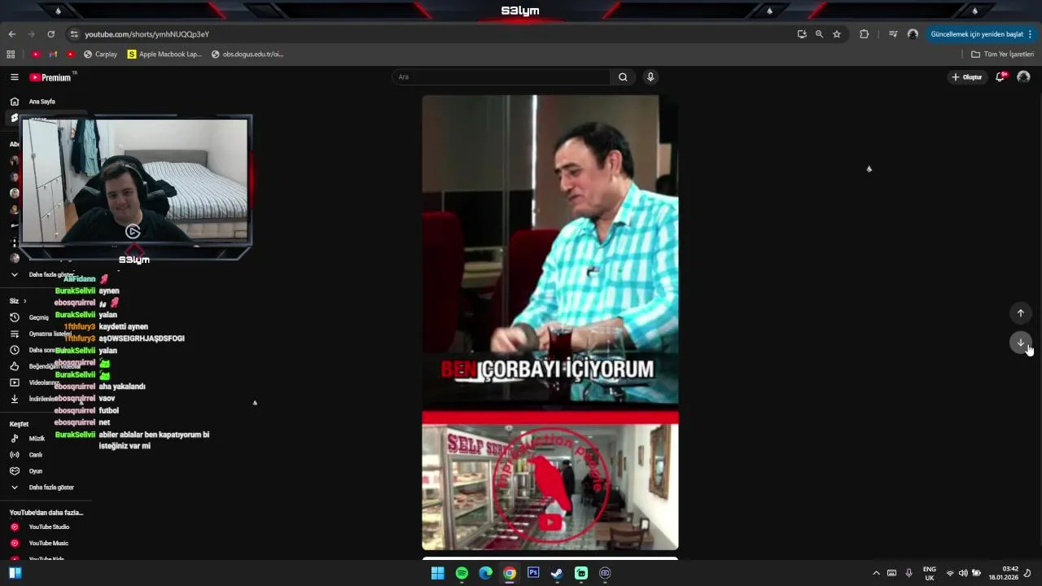Open the YouTube account avatar menu
The width and height of the screenshot is (1042, 586).
click(1023, 77)
